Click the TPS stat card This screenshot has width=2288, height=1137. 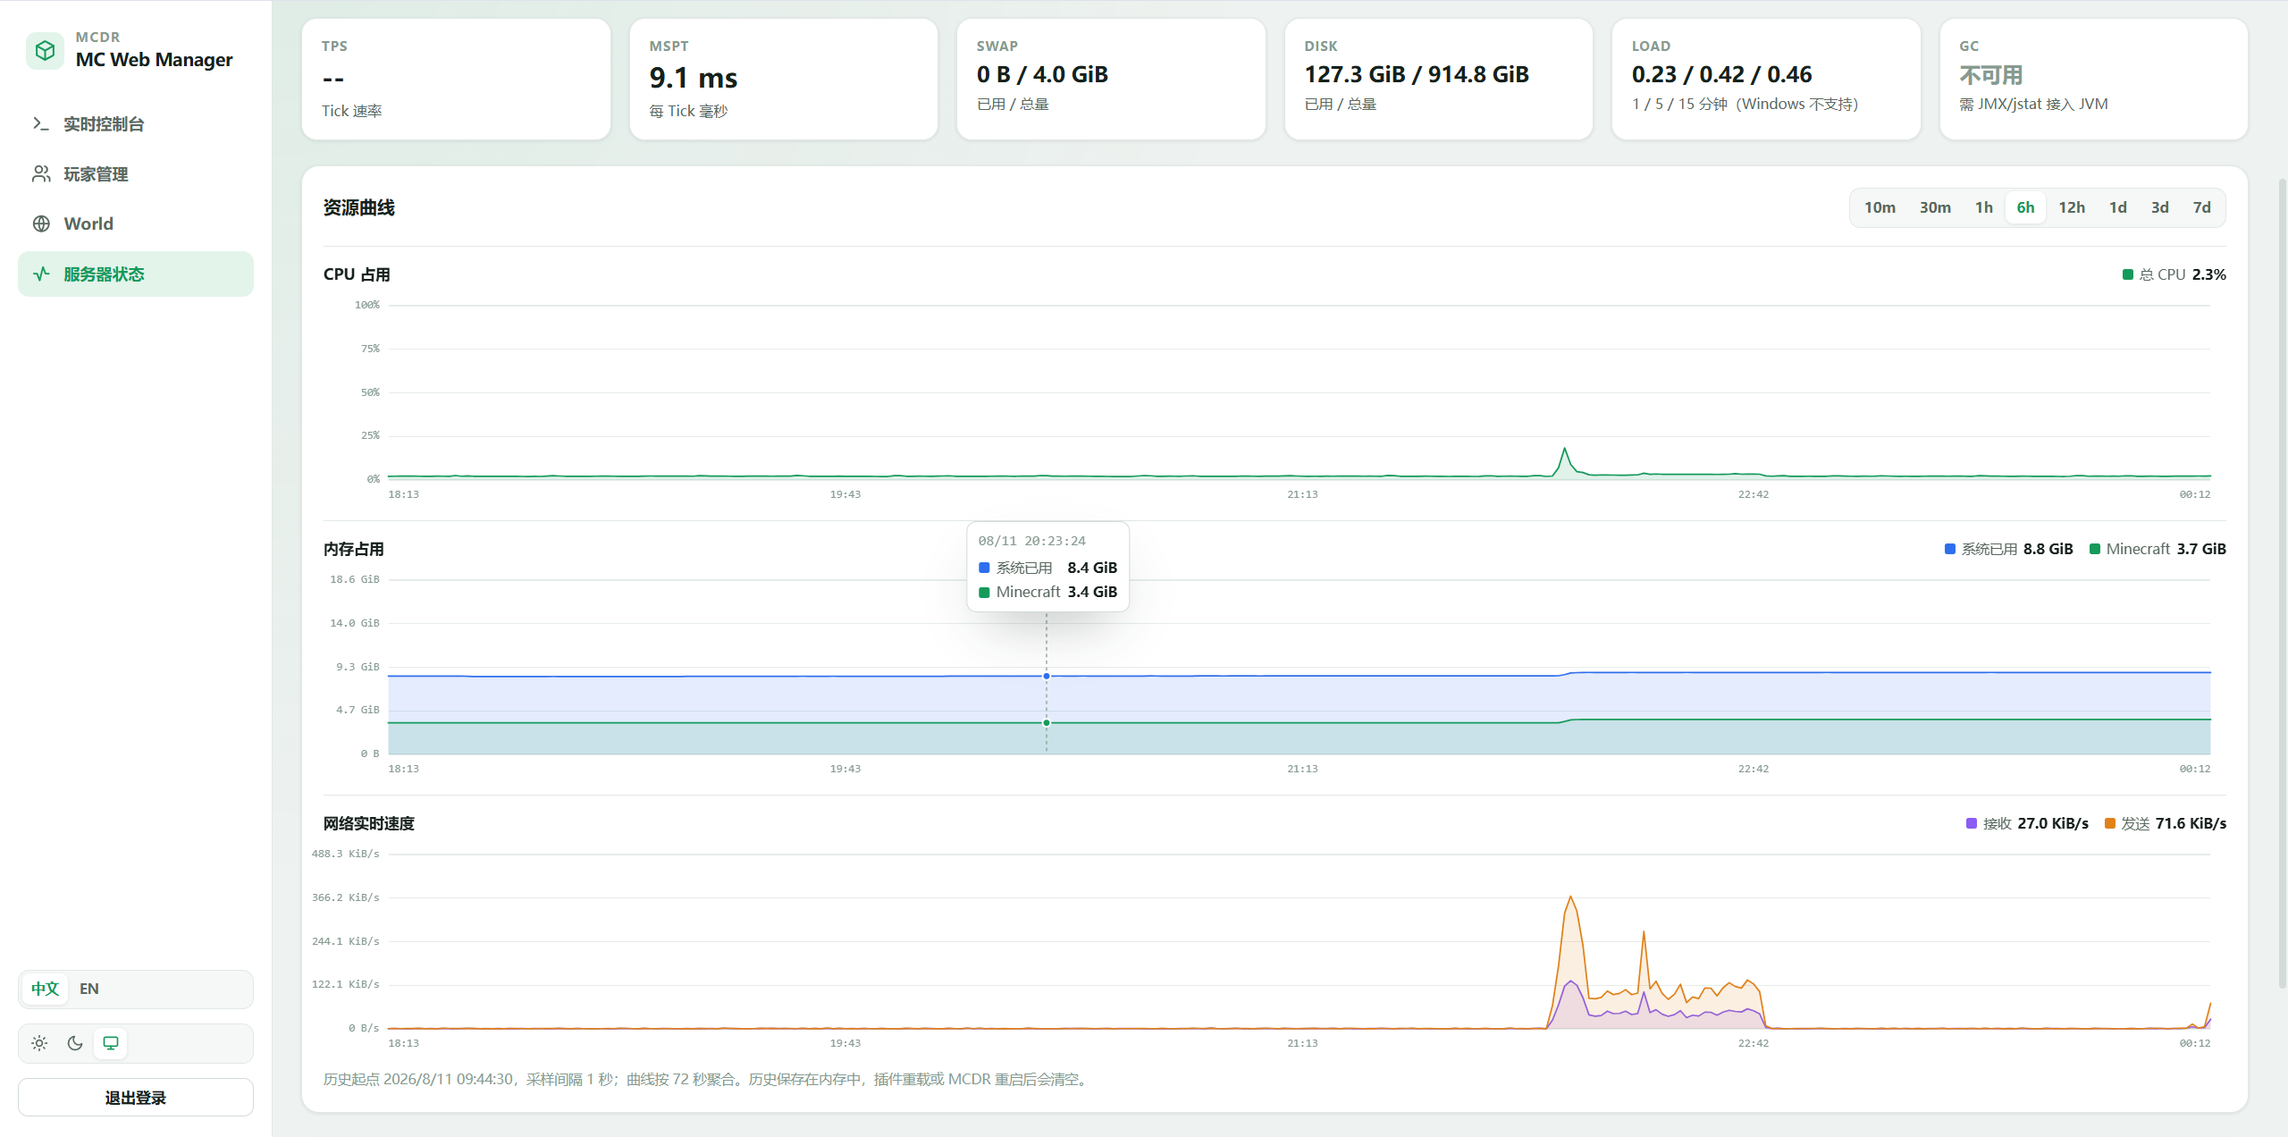click(x=456, y=79)
